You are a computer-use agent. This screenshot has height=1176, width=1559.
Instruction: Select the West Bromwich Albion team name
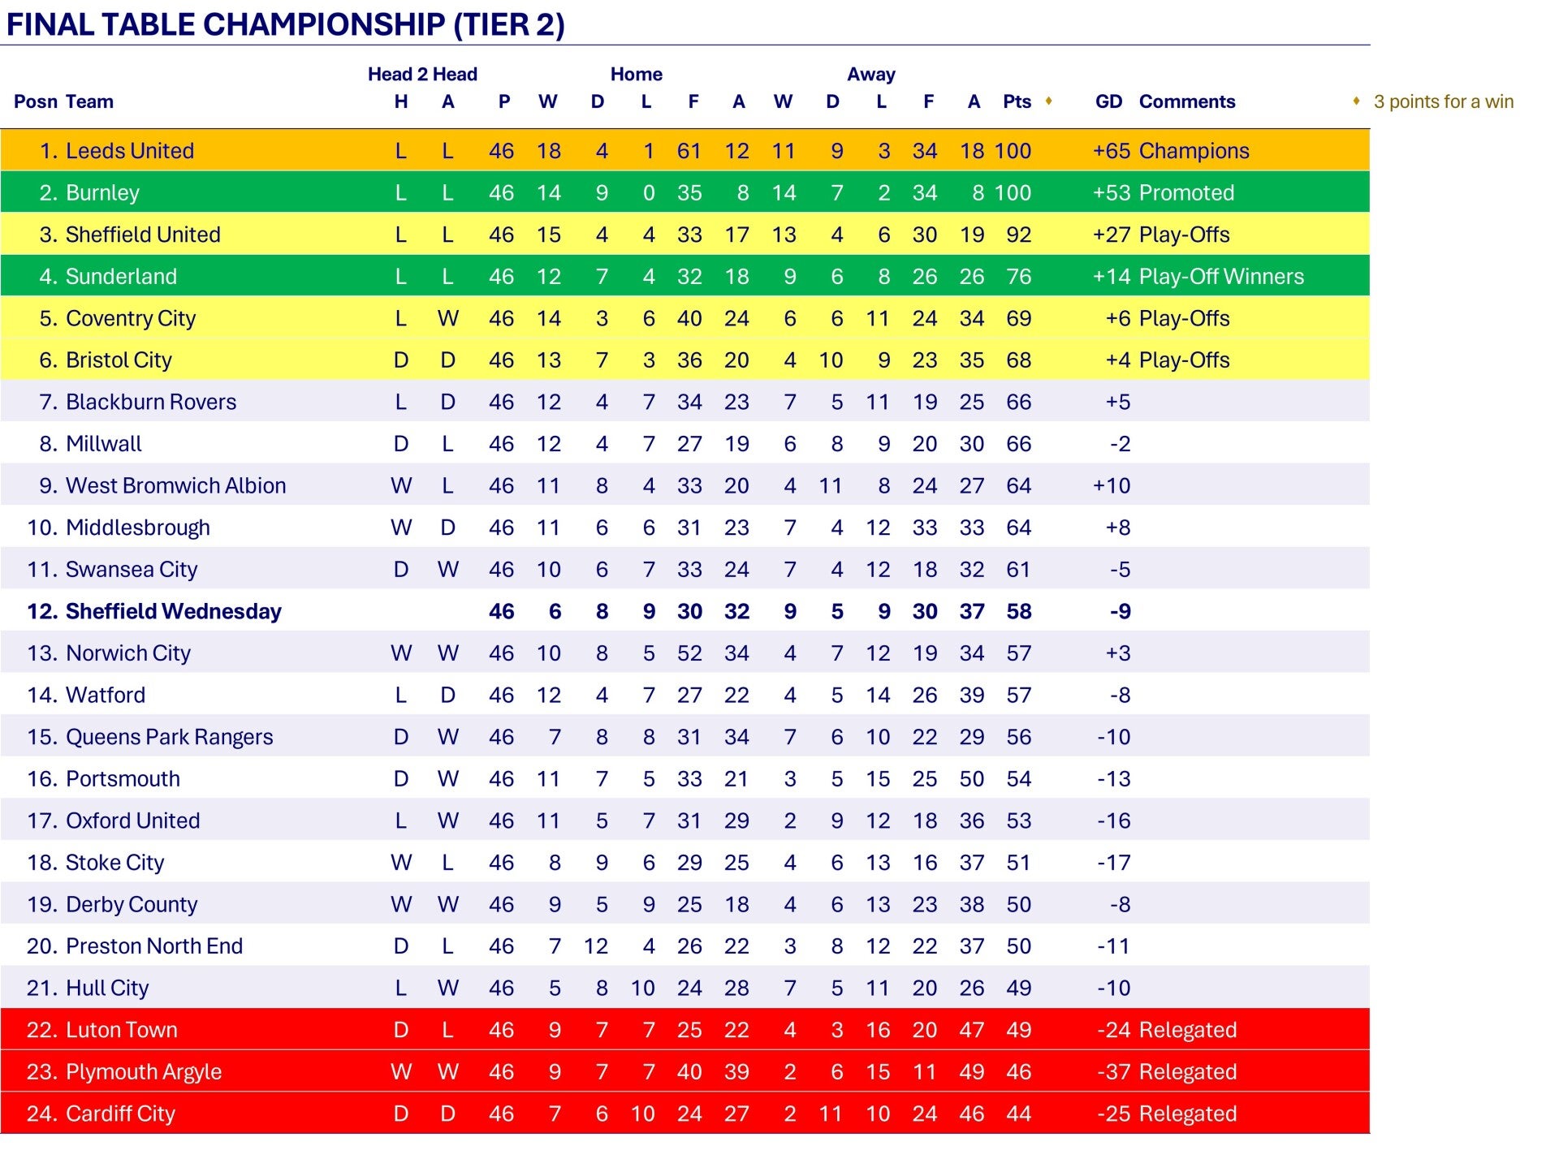175,485
